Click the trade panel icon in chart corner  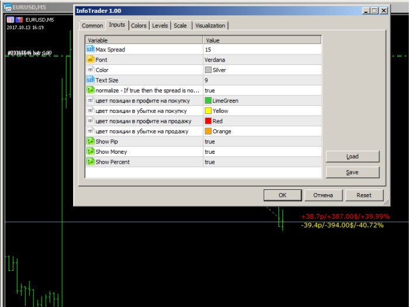click(11, 20)
